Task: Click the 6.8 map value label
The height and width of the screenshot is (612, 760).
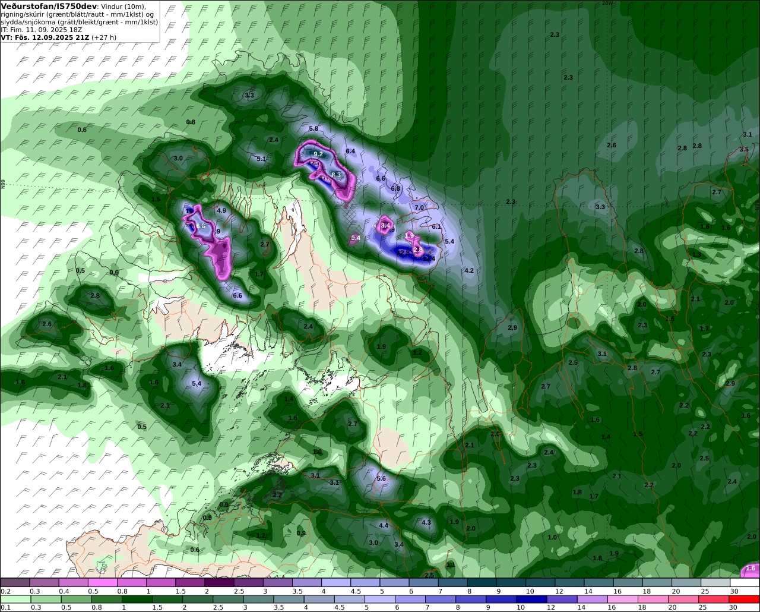Action: (396, 188)
